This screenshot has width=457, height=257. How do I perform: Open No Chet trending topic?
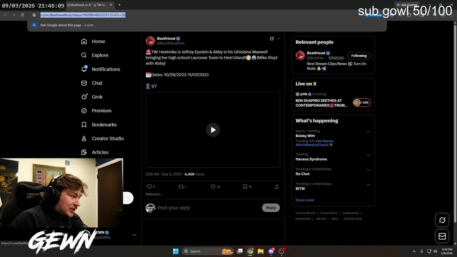(x=302, y=174)
